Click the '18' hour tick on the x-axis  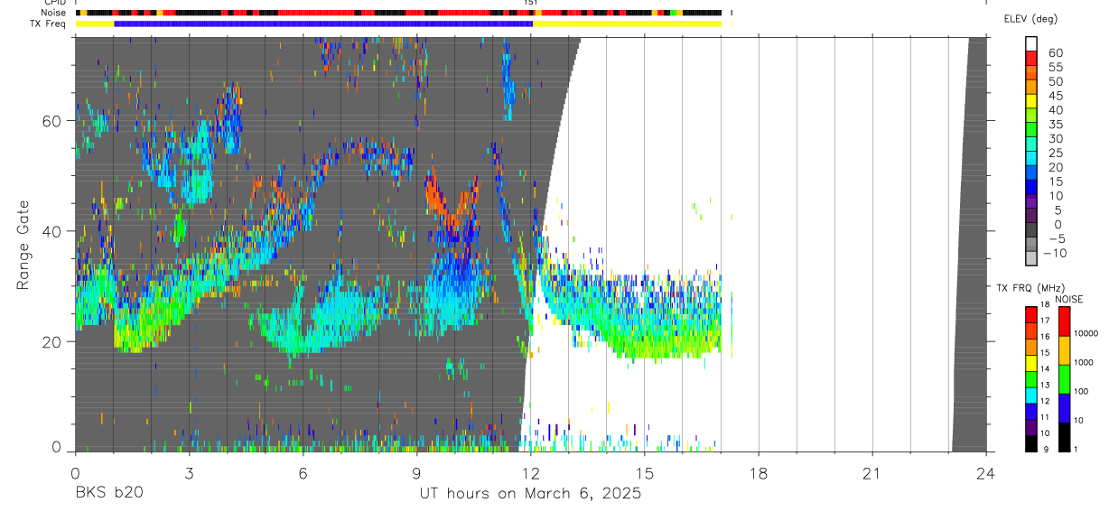(x=759, y=473)
